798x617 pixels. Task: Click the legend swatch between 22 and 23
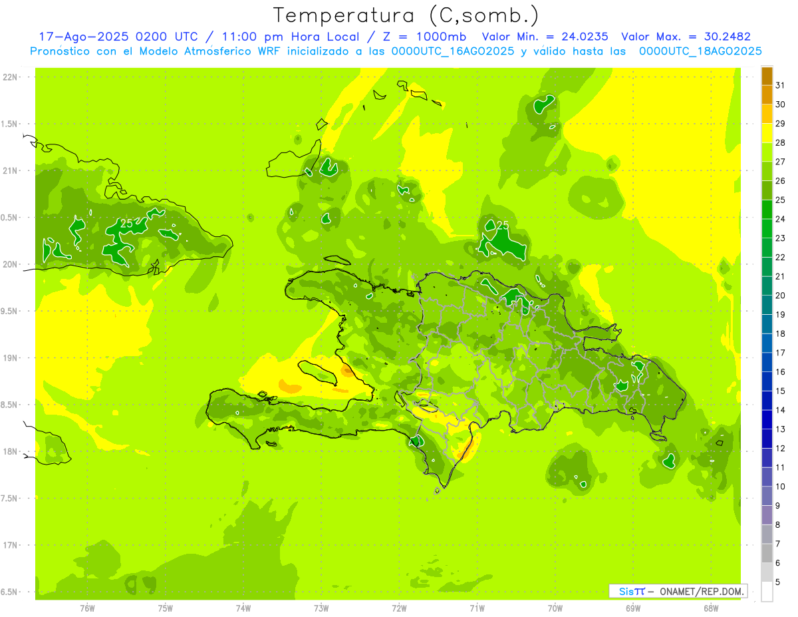coord(767,248)
